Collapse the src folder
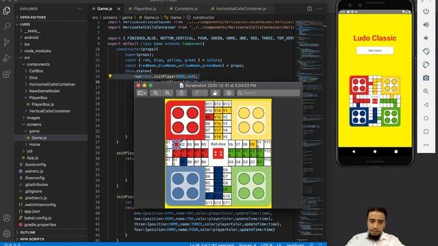The width and height of the screenshot is (438, 246). click(x=27, y=57)
